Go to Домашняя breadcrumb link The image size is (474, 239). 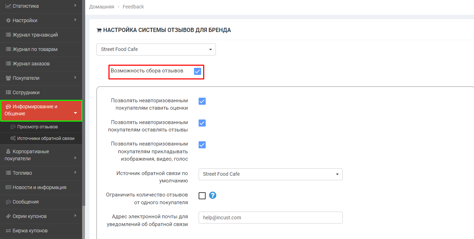(101, 7)
